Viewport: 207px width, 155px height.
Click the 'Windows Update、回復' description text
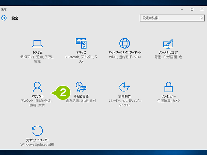[x=37, y=144]
